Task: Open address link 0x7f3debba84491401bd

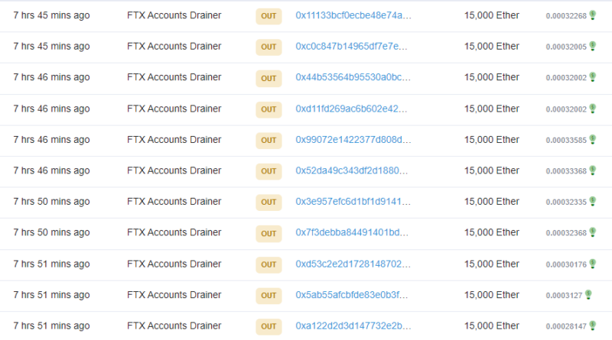Action: click(x=352, y=233)
